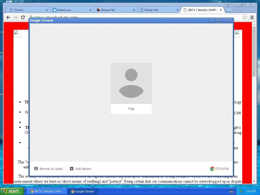Open the profile switcher icon in title bar
The height and width of the screenshot is (195, 260).
[228, 5]
